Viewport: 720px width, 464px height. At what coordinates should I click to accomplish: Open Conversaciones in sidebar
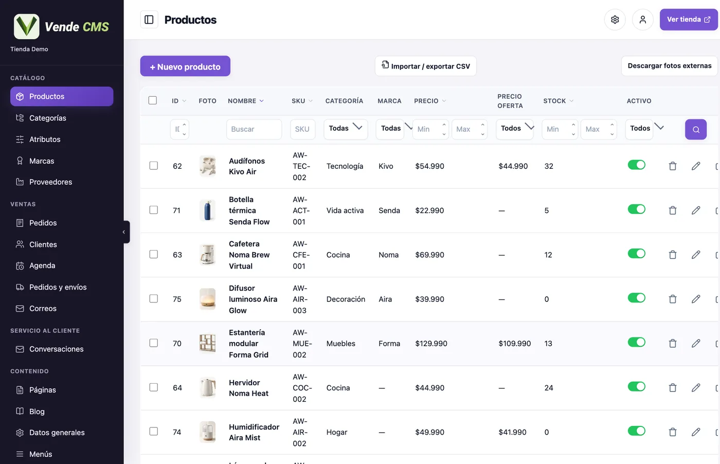[x=62, y=349]
